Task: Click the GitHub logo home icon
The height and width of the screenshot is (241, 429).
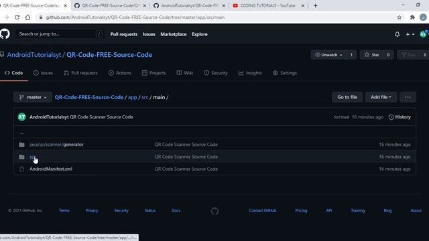Action: click(x=5, y=34)
